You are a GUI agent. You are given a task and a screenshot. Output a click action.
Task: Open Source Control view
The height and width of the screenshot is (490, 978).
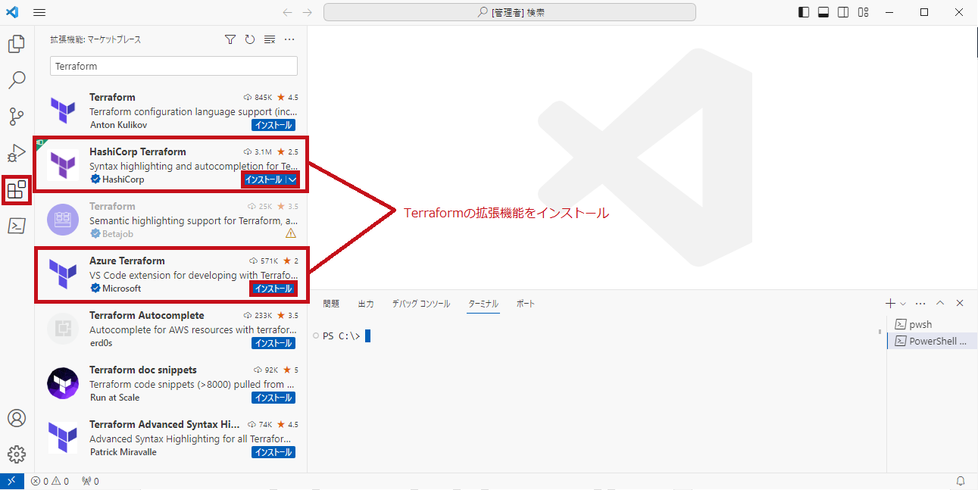[17, 117]
